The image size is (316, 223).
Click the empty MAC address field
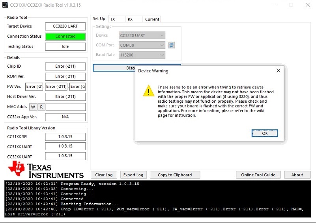(x=65, y=107)
